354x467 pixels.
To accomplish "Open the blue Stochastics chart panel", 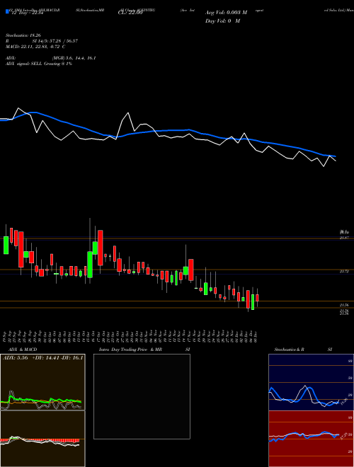I will (311, 382).
